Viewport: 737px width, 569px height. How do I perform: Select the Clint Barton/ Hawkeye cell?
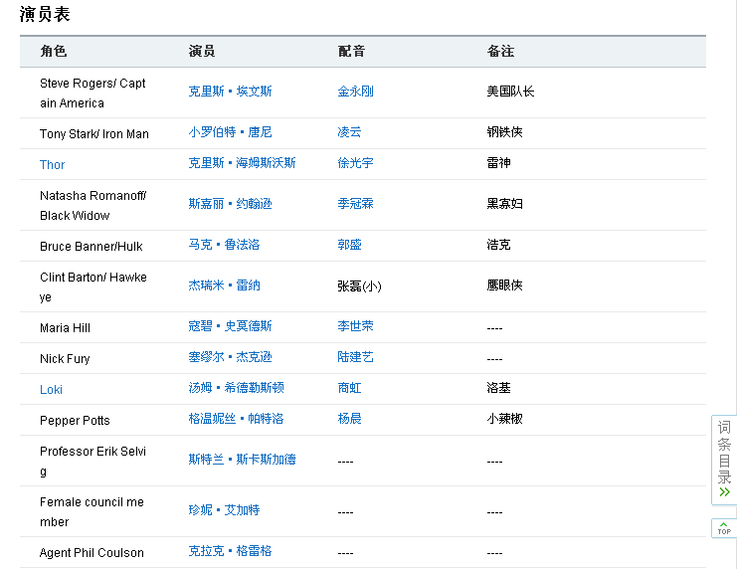coord(93,287)
